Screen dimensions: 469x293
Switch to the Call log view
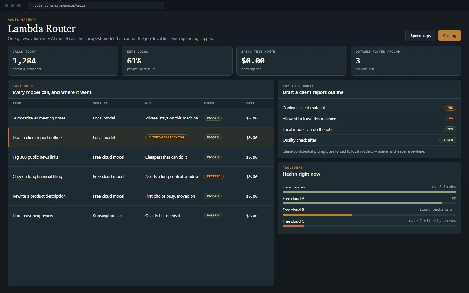click(449, 36)
